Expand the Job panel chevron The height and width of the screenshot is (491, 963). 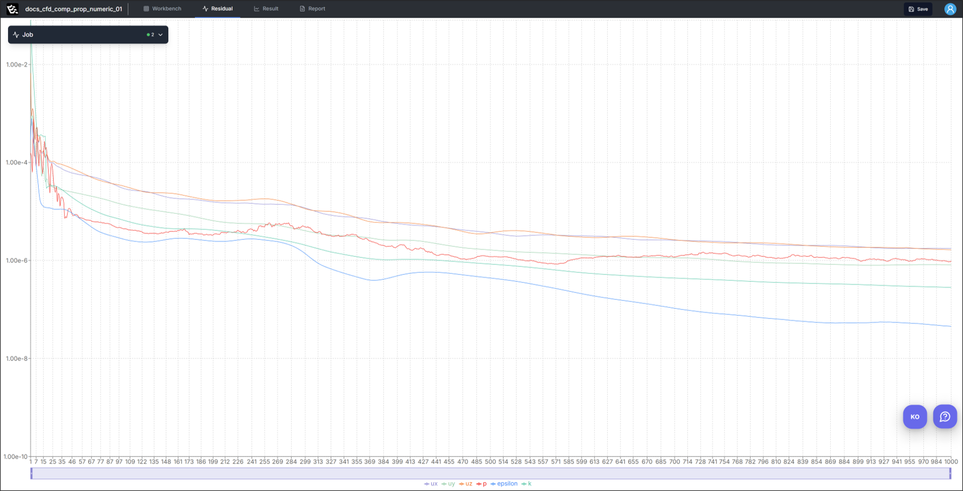coord(160,35)
